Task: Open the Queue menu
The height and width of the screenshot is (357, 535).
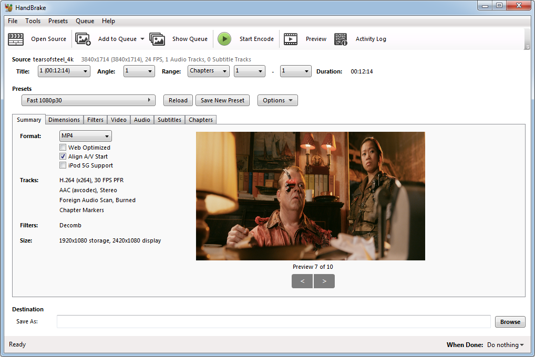Action: tap(85, 21)
